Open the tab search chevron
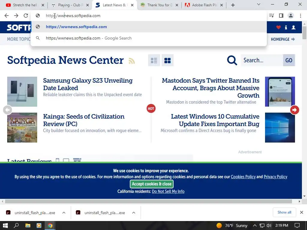This screenshot has height=230, width=307. click(259, 4)
